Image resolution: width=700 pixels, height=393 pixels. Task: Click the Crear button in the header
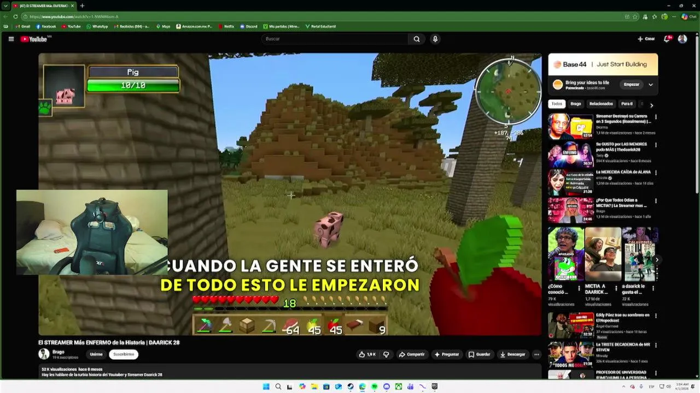point(646,39)
